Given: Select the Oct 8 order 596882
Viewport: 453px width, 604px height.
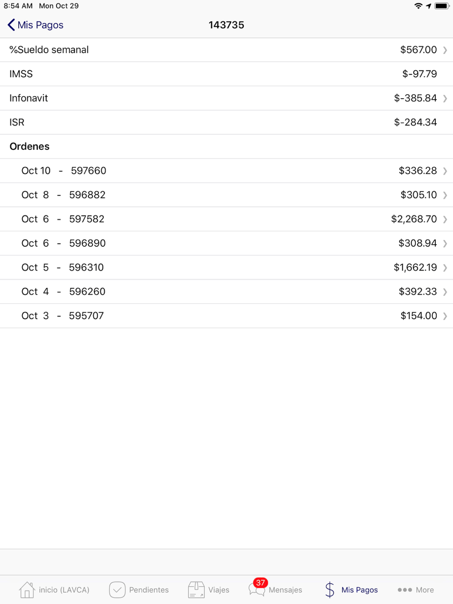Looking at the screenshot, I should pos(226,195).
